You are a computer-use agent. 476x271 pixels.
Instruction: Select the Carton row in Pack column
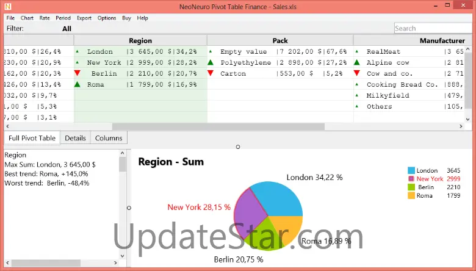(x=281, y=73)
